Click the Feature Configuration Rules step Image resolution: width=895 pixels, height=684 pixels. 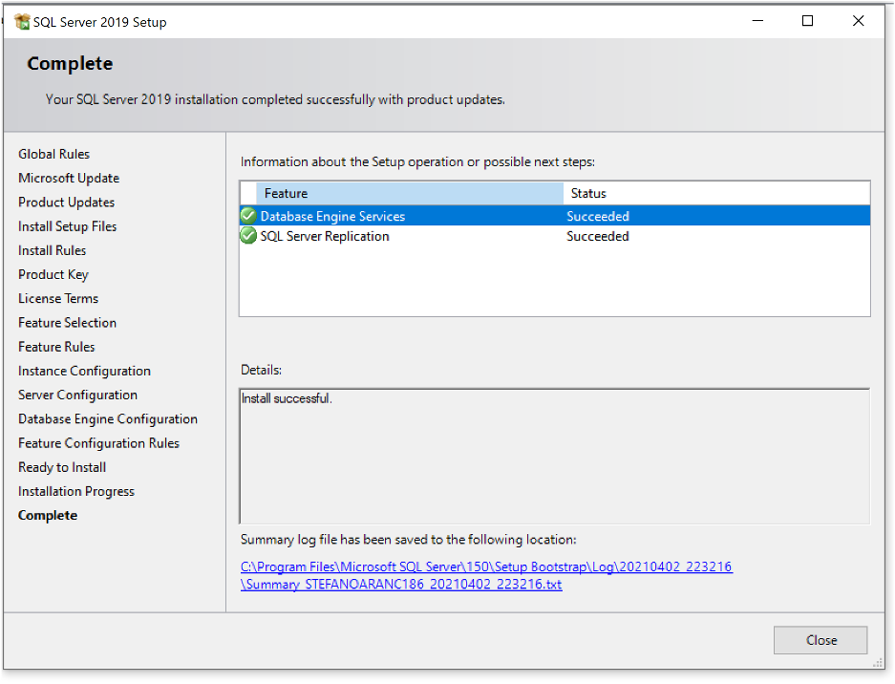(98, 443)
